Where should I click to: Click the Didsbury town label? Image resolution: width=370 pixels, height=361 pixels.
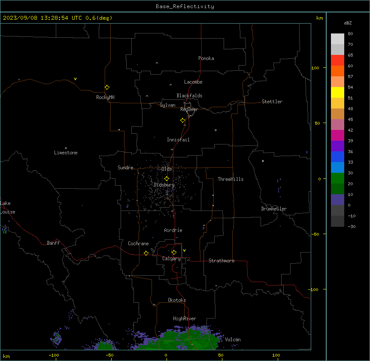pos(164,185)
